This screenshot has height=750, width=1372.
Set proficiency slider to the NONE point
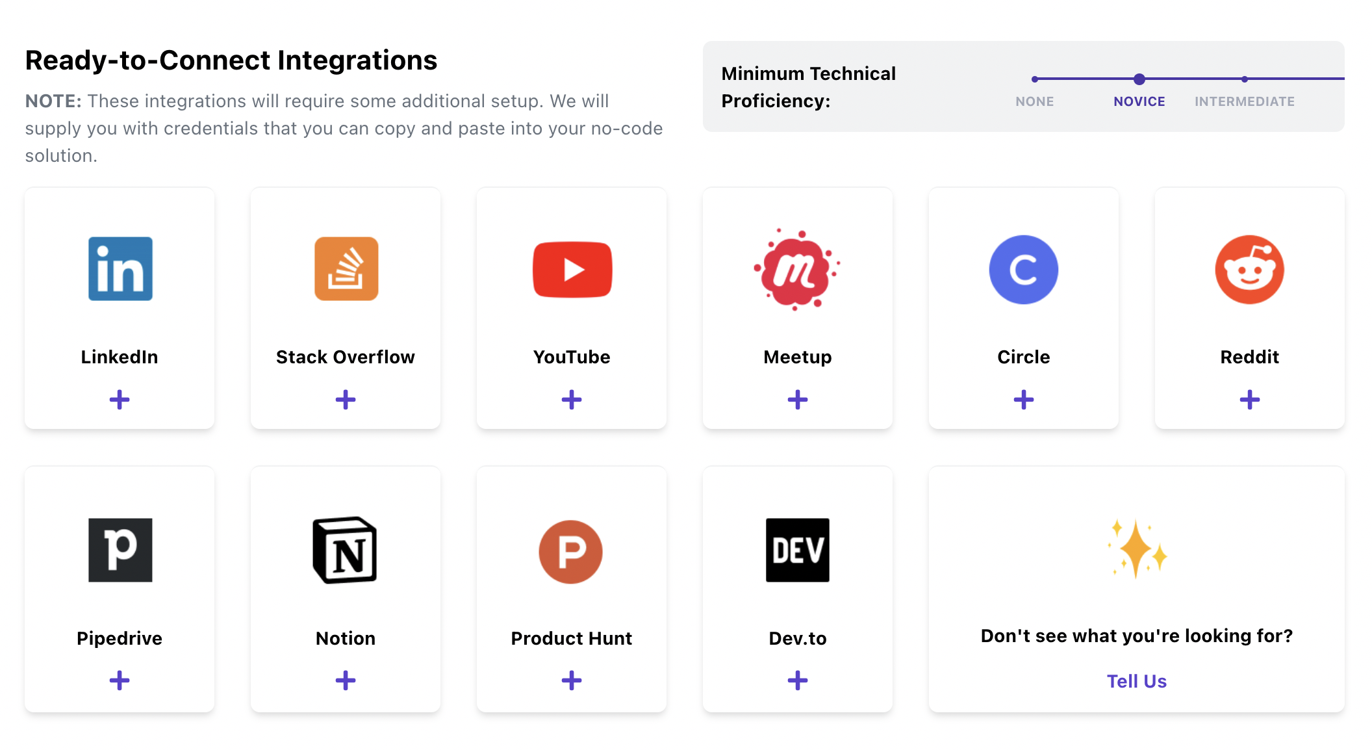coord(1035,79)
